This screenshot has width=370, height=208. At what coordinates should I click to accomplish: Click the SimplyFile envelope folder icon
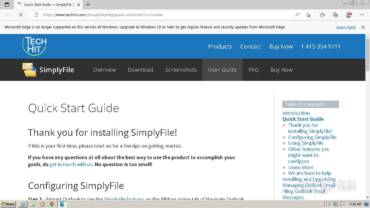coord(29,70)
